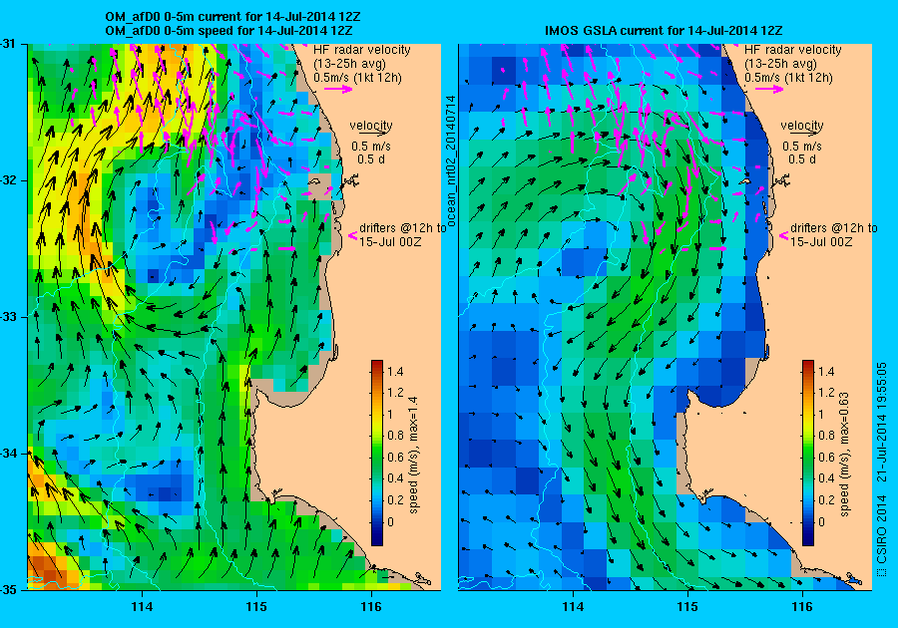Click the '0' tick on right colorbar
898x628 pixels.
(x=822, y=521)
